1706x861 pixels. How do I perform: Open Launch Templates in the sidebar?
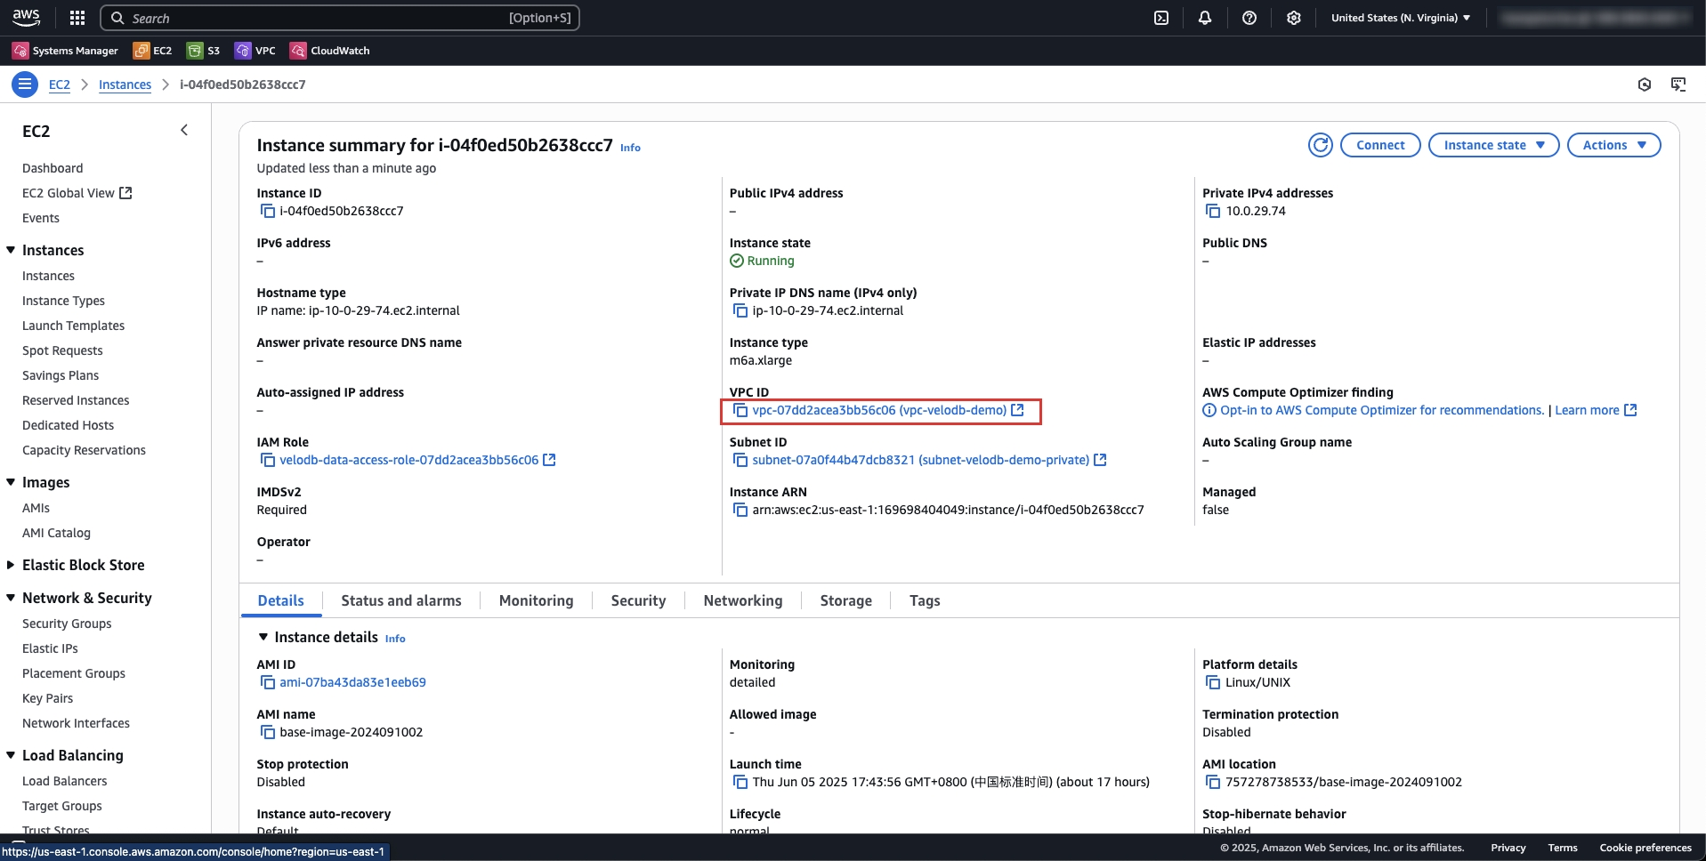[73, 326]
